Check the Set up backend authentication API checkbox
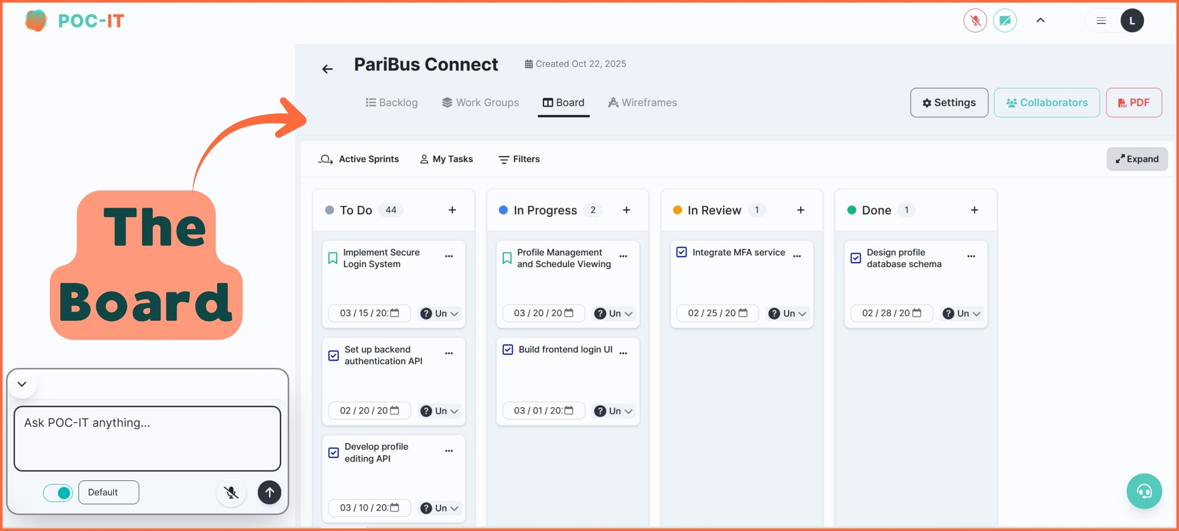 (x=334, y=355)
